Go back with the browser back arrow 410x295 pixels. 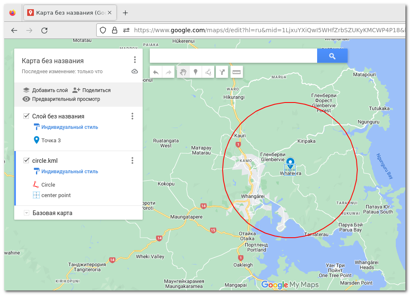pyautogui.click(x=14, y=30)
